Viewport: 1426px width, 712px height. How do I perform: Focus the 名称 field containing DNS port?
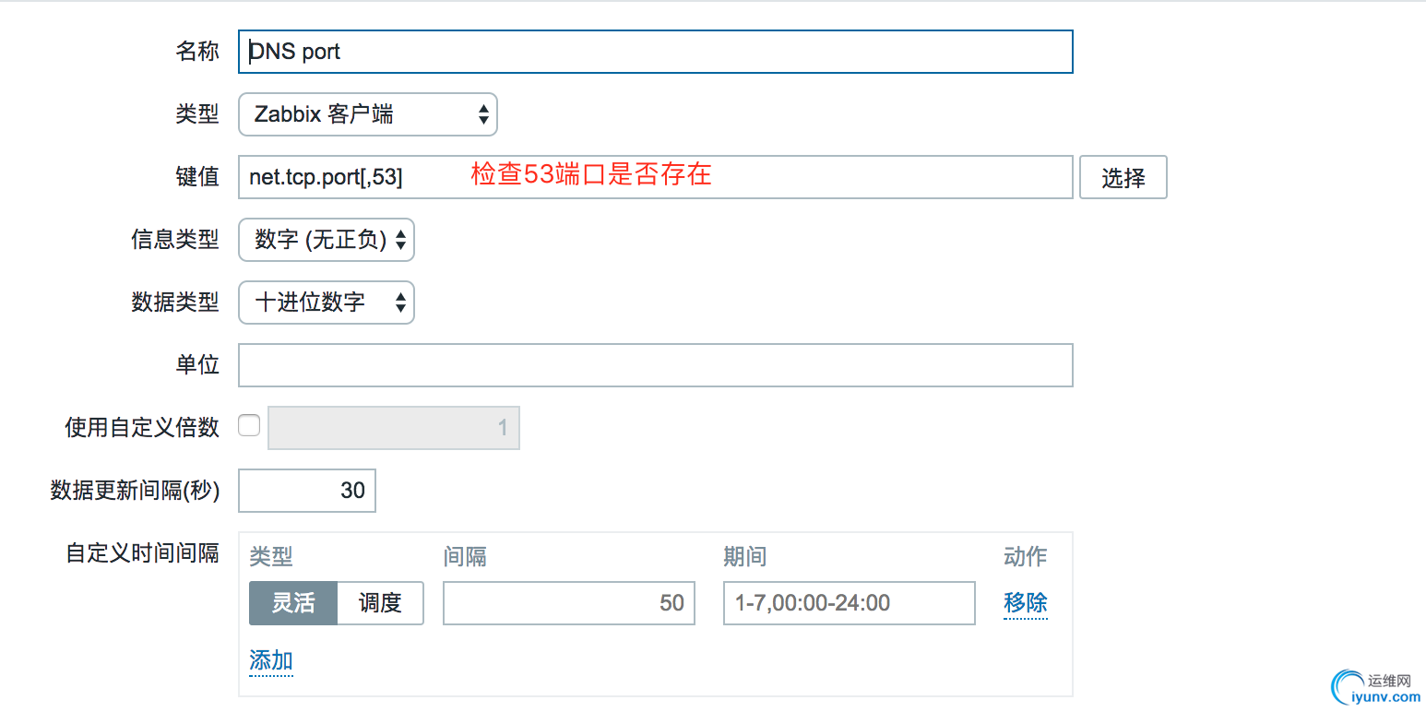tap(655, 52)
